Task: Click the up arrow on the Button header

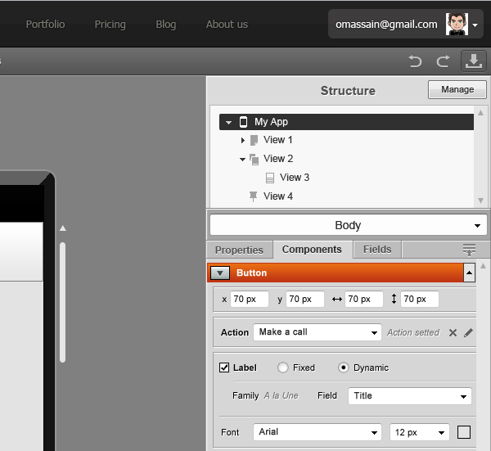Action: click(x=469, y=273)
